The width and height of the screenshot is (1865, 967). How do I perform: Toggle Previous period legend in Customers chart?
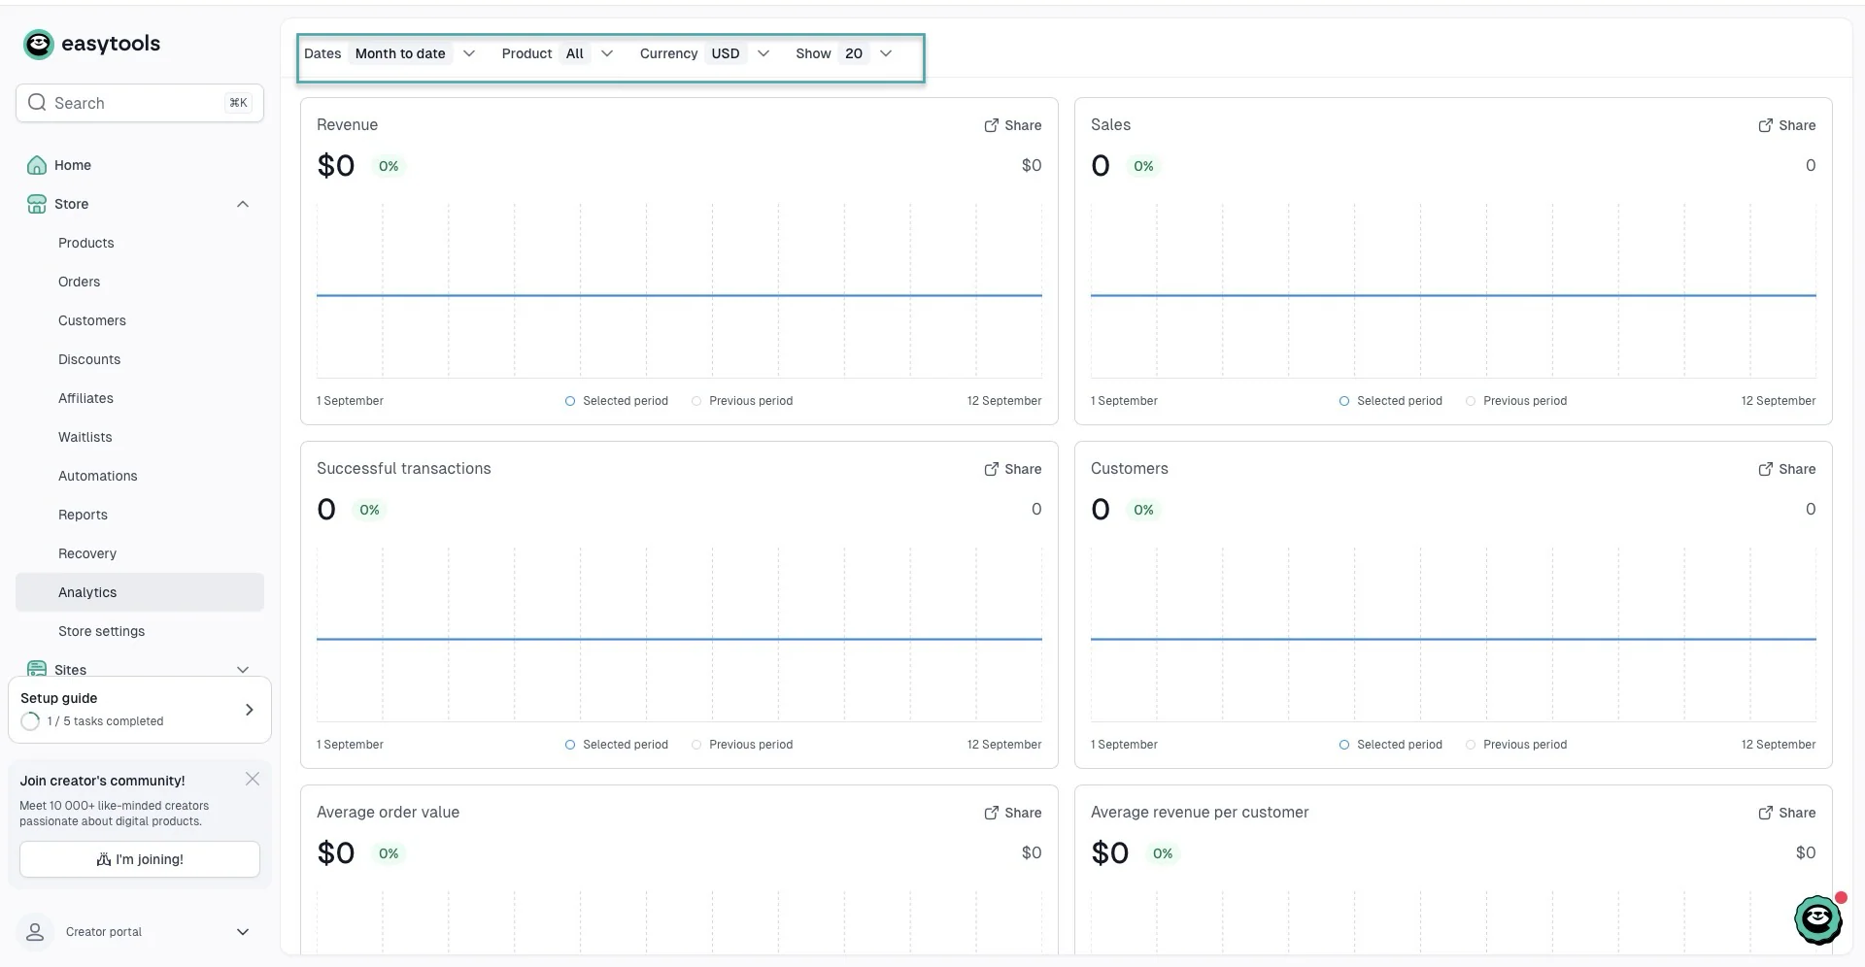(1516, 745)
